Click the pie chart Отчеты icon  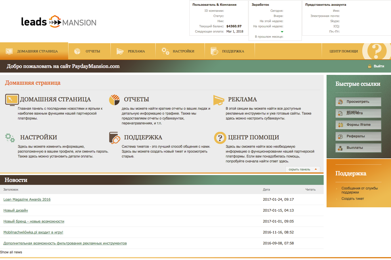coord(114,100)
